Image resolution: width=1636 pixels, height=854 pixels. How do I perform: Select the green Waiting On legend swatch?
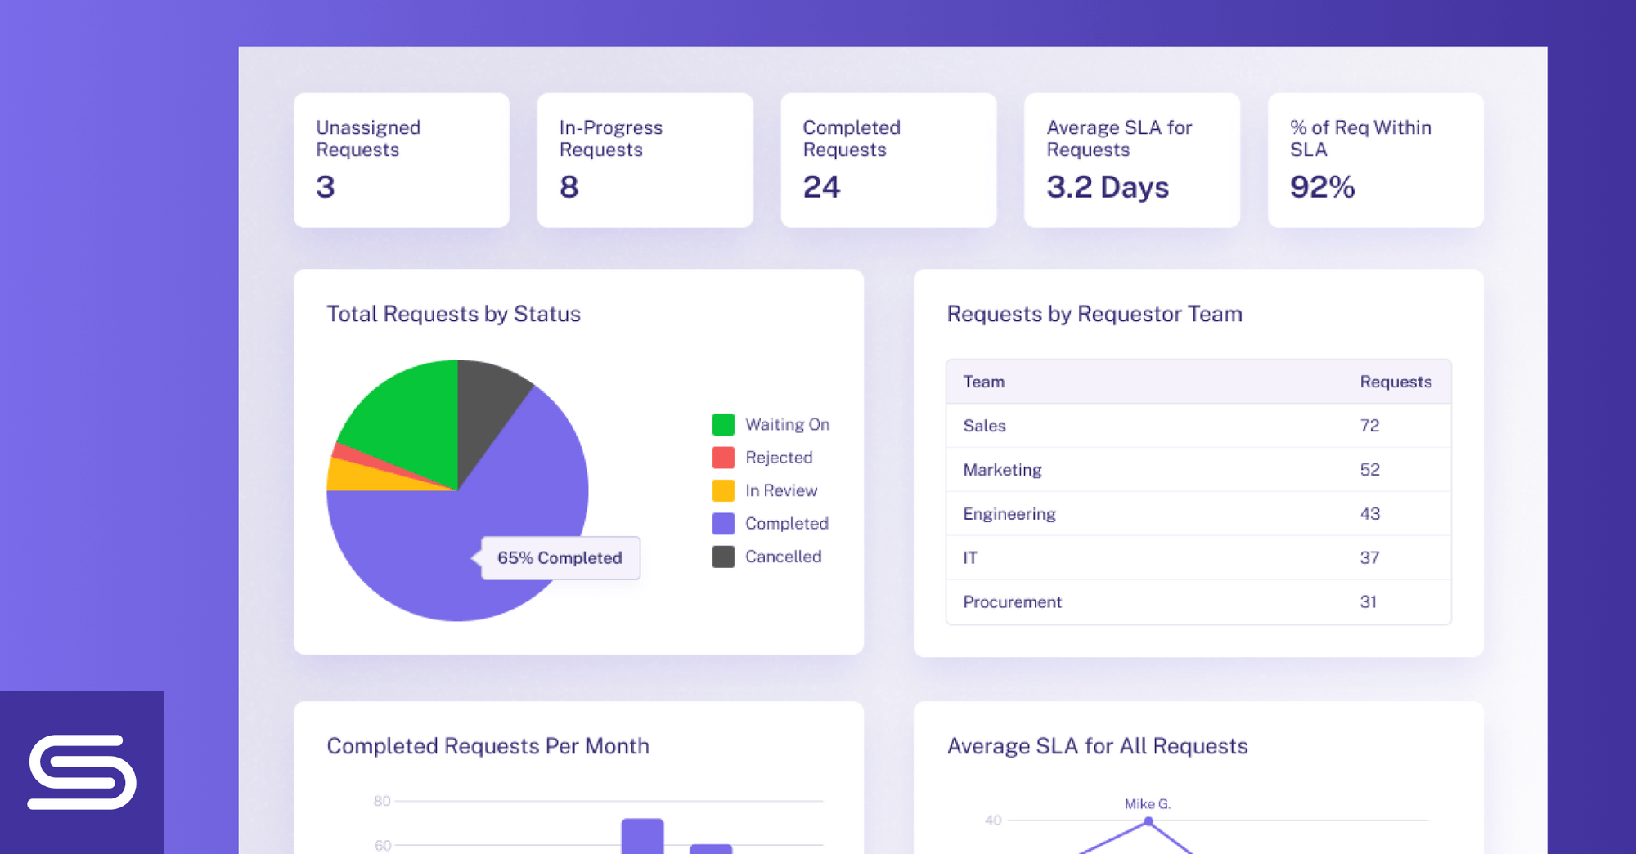[723, 424]
